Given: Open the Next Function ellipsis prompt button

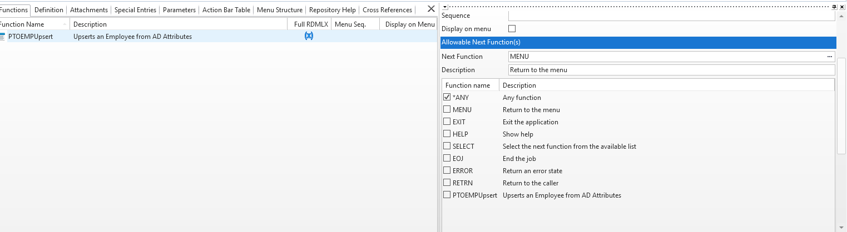Looking at the screenshot, I should [x=830, y=57].
